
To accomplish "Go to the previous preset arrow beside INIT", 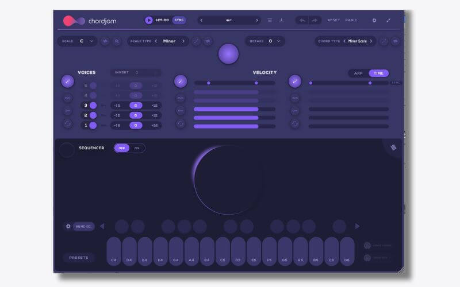I will (201, 20).
